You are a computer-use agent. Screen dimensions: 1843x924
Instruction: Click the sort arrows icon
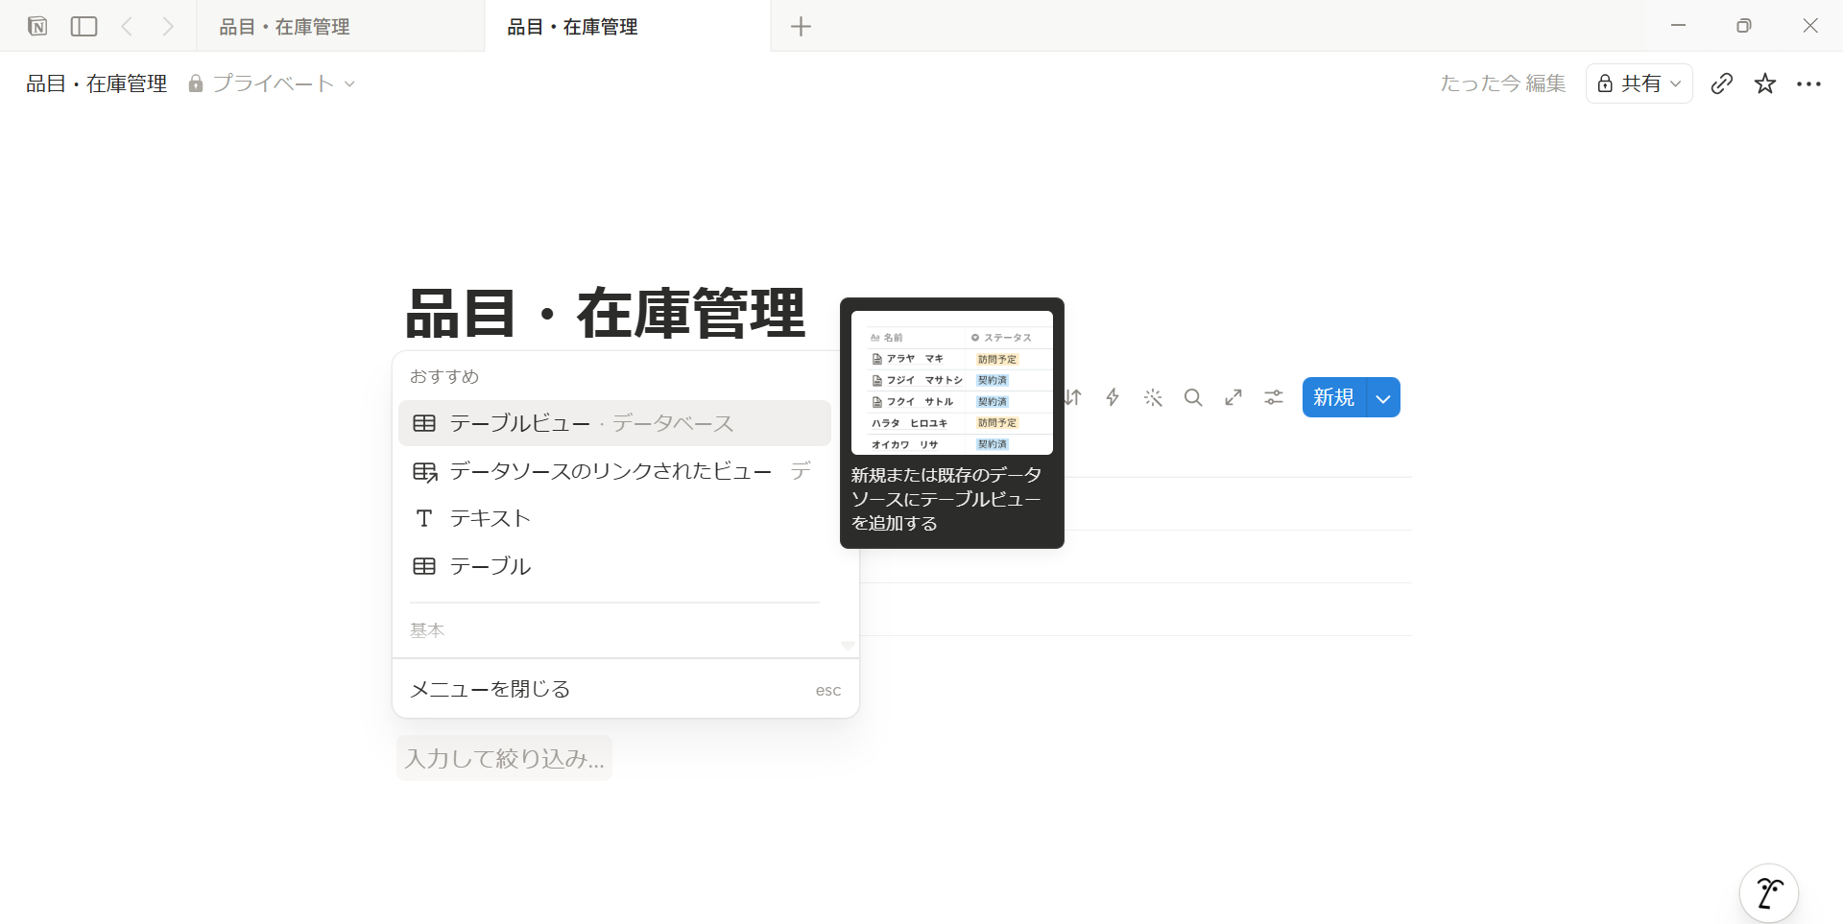pyautogui.click(x=1073, y=397)
